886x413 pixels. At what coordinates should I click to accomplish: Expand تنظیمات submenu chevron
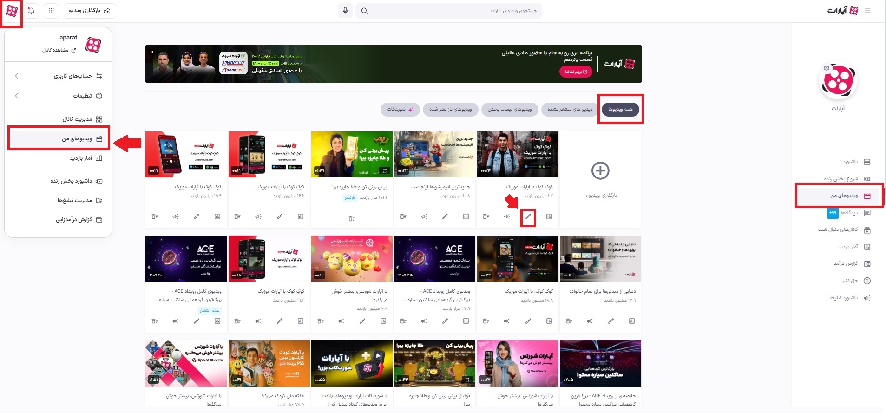tap(17, 96)
